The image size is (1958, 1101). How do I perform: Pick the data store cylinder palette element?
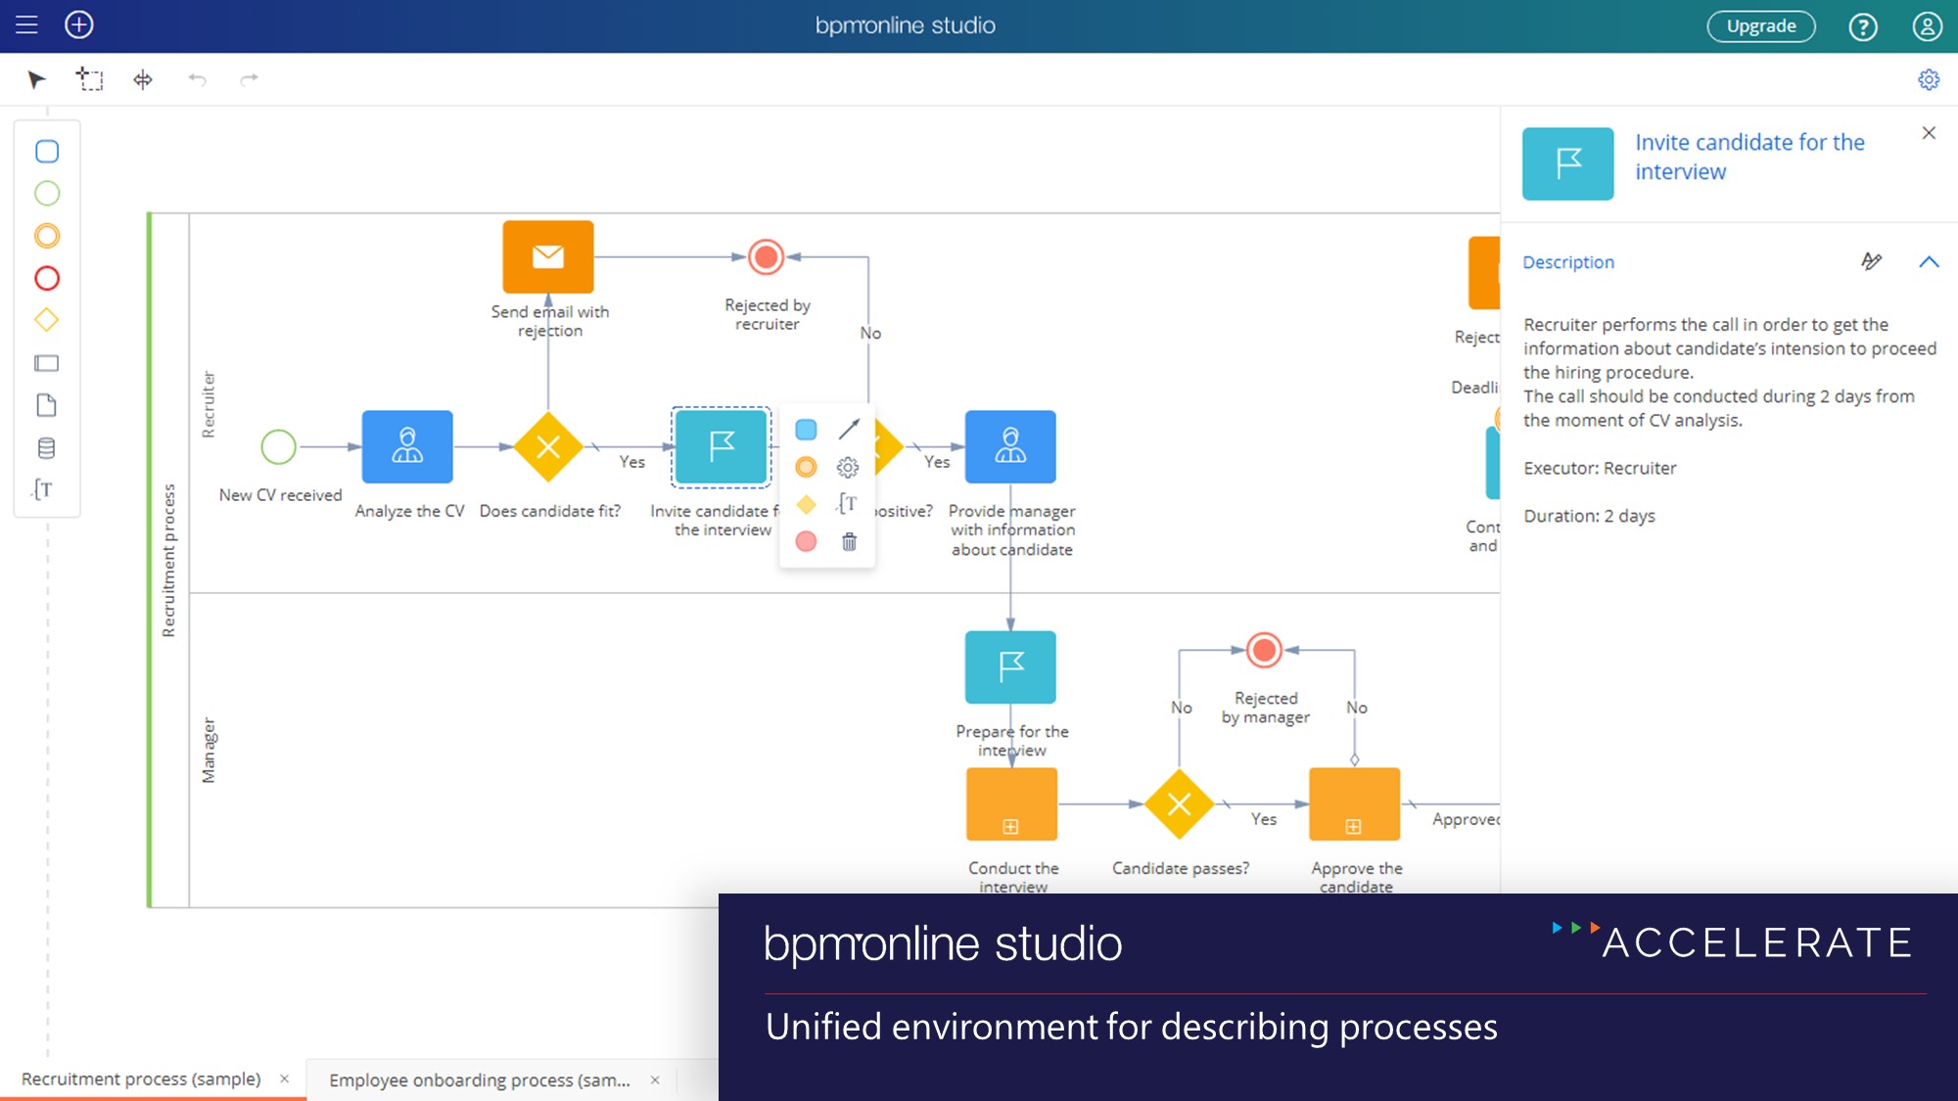tap(46, 448)
